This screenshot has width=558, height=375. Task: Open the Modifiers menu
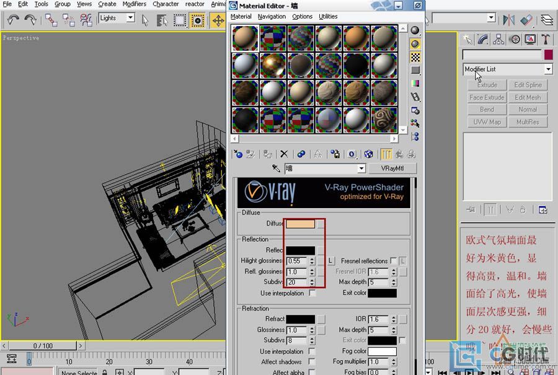pyautogui.click(x=134, y=4)
